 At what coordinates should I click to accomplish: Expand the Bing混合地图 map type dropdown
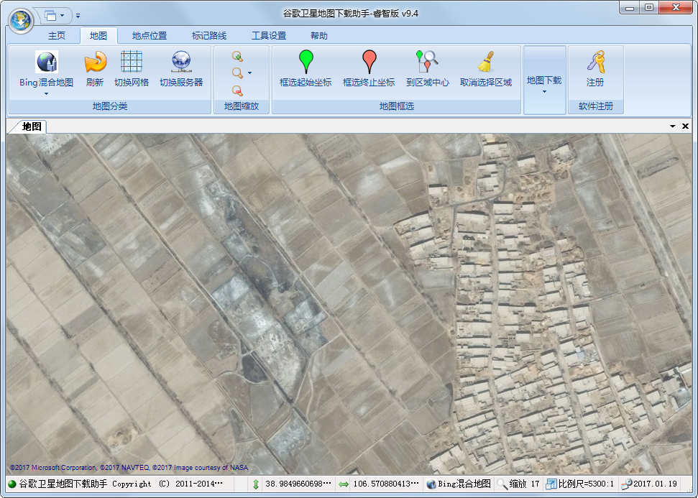[46, 93]
